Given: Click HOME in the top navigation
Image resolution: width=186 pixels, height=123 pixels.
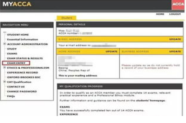Looking at the screenshot, I should click(160, 14).
